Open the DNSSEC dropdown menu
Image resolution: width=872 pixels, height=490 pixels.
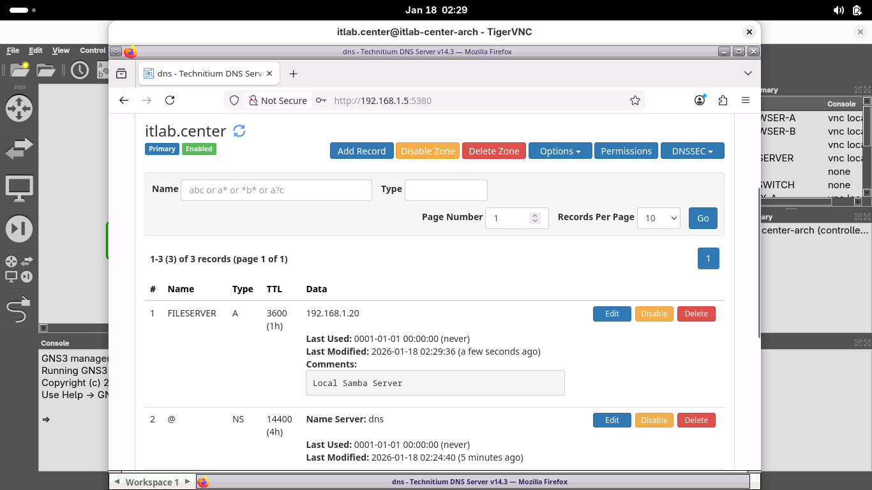(x=692, y=151)
